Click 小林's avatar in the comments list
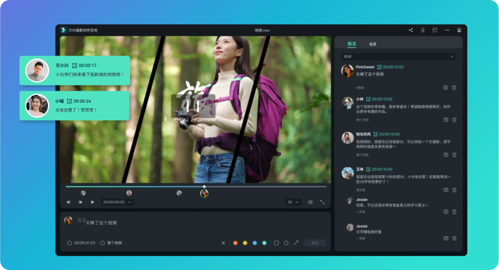Image resolution: width=499 pixels, height=270 pixels. tap(348, 103)
